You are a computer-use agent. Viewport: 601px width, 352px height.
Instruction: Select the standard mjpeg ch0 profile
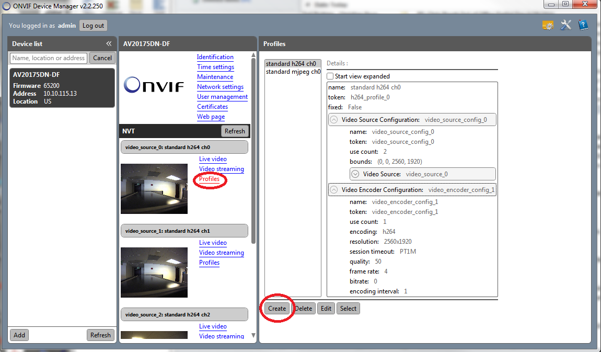[293, 72]
